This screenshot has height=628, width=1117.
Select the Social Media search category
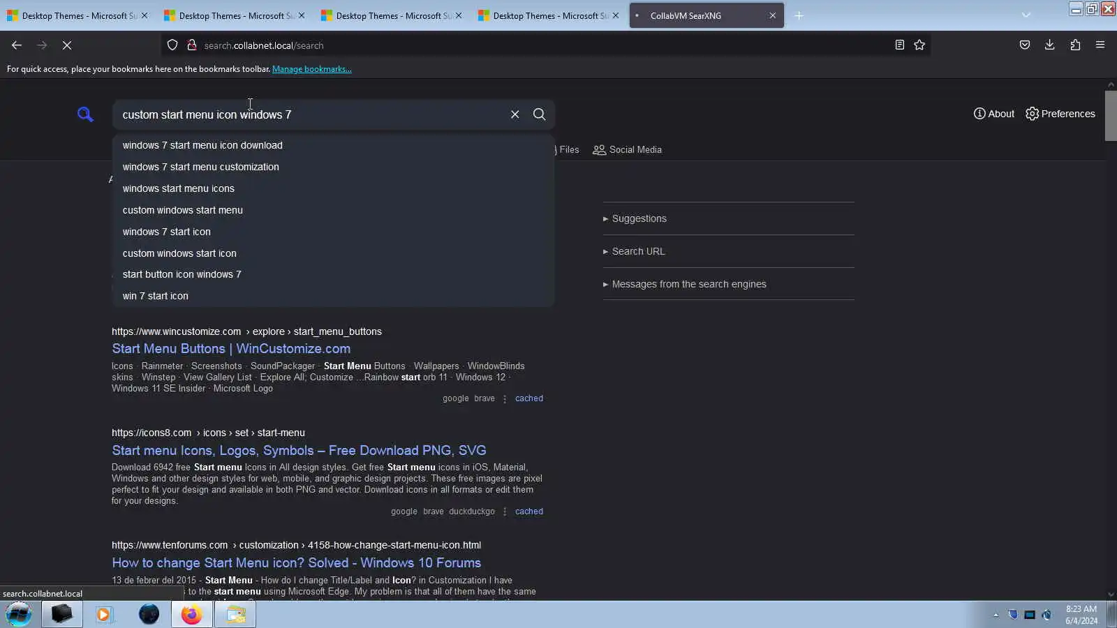point(627,150)
